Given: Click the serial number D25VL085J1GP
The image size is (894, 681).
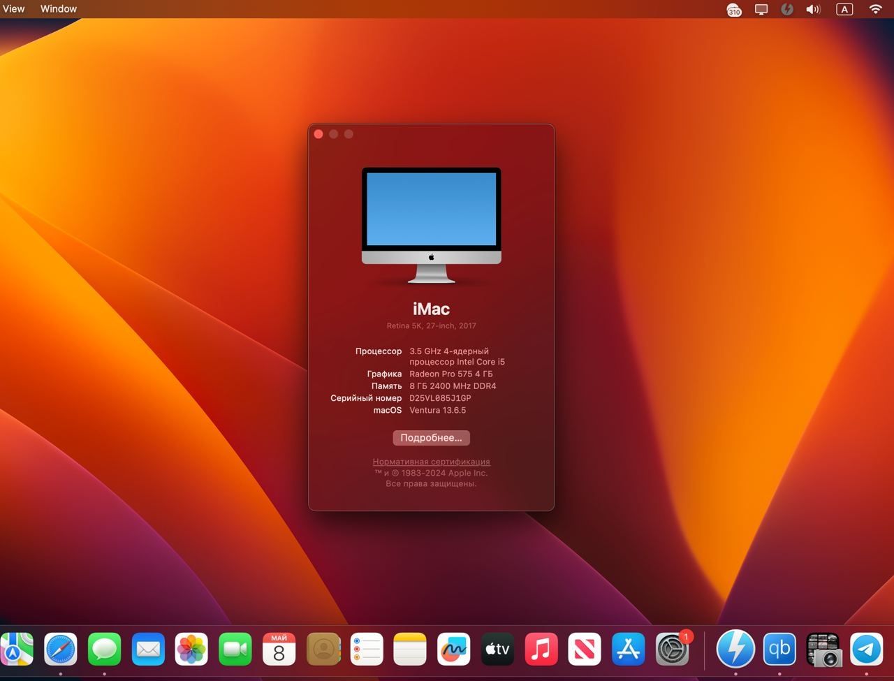Looking at the screenshot, I should tap(440, 398).
